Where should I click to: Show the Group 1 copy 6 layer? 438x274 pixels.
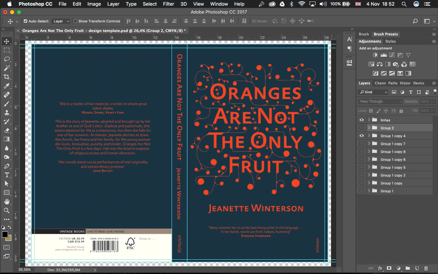point(362,160)
